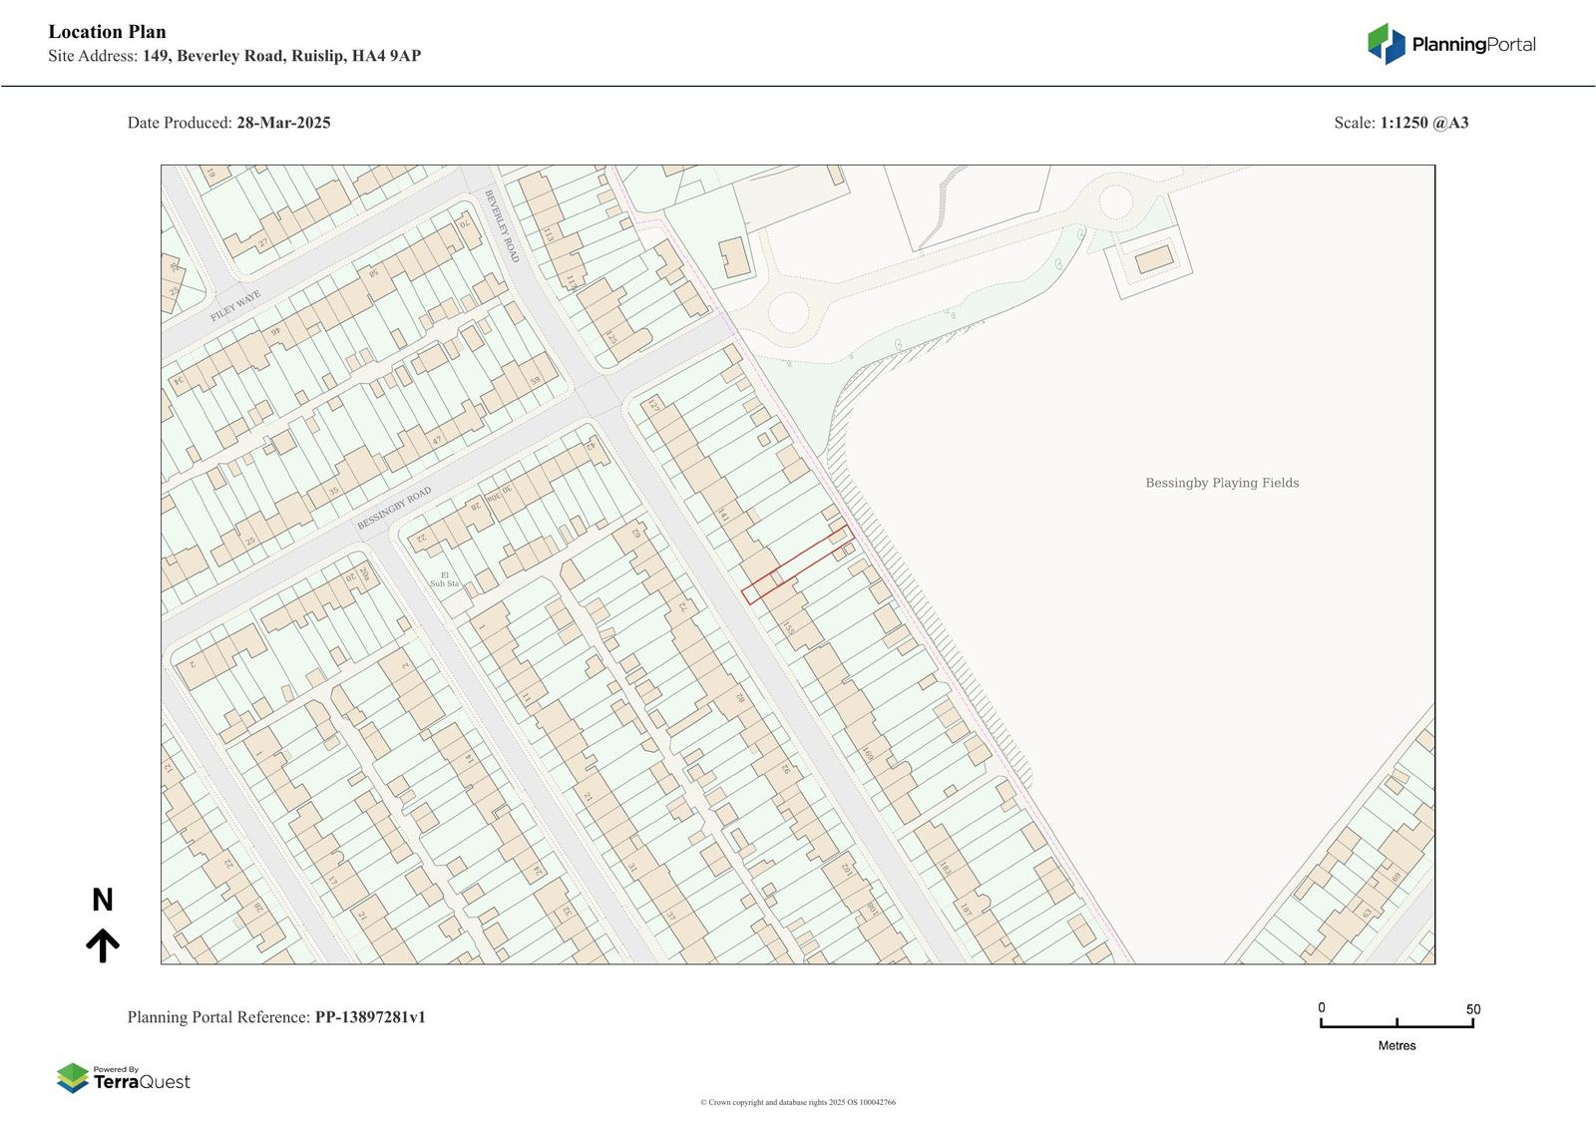The height and width of the screenshot is (1128, 1596).
Task: Click the date produced 28-Mar-2025
Action: tap(283, 123)
